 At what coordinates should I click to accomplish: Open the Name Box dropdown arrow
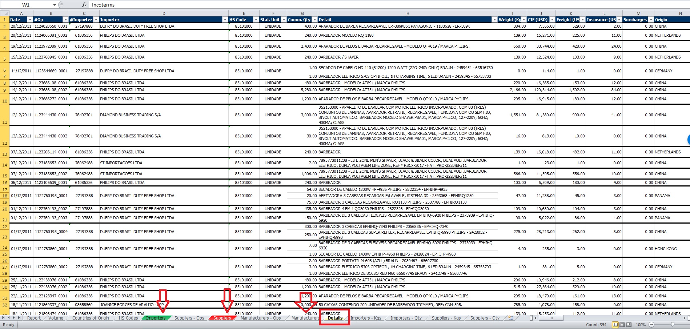[55, 5]
